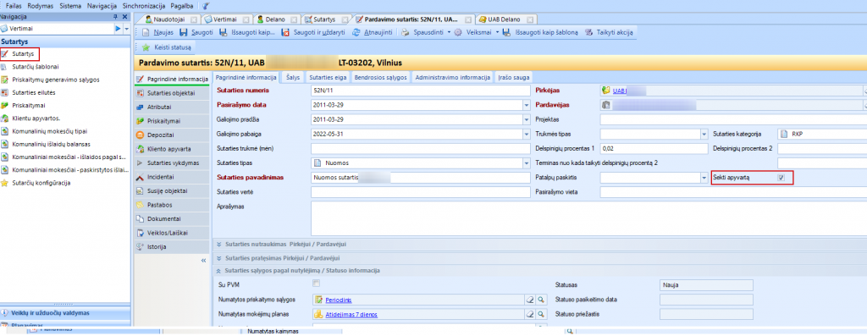Close the Sutartys document tab
Screen dimensions: 867x336
pos(345,19)
